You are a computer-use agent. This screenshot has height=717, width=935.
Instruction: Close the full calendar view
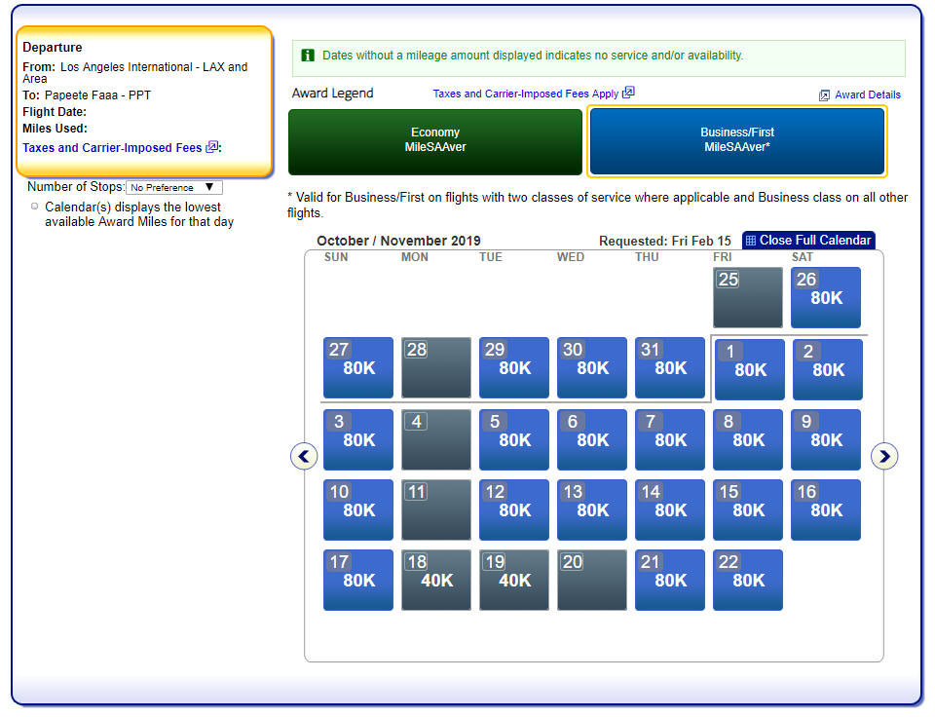click(x=816, y=241)
